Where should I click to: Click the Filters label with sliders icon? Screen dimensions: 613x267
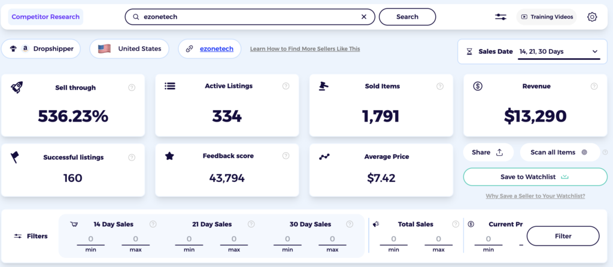(30, 236)
